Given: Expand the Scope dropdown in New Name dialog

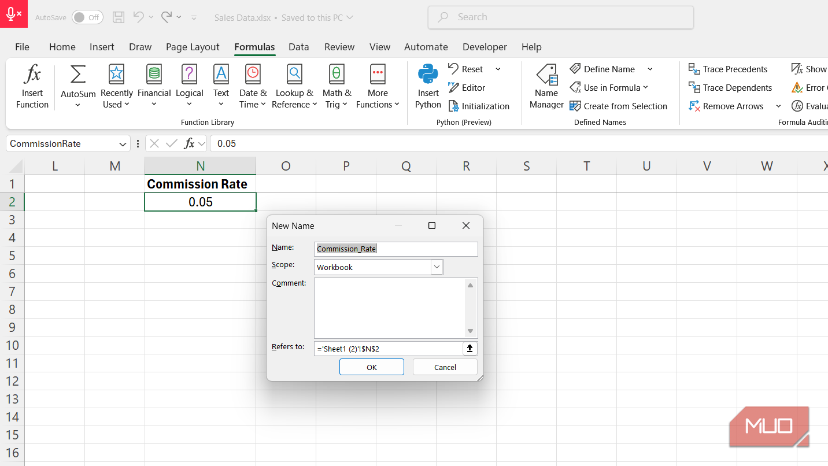Looking at the screenshot, I should coord(437,267).
